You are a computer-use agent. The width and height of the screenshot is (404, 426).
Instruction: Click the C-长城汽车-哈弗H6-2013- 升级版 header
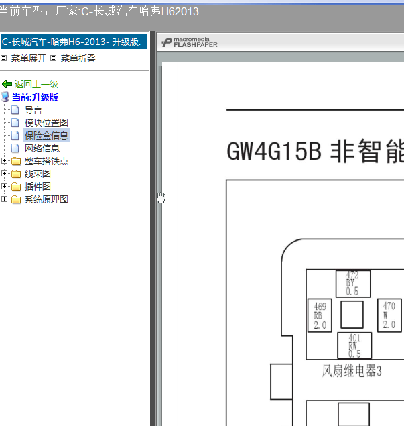pyautogui.click(x=74, y=42)
